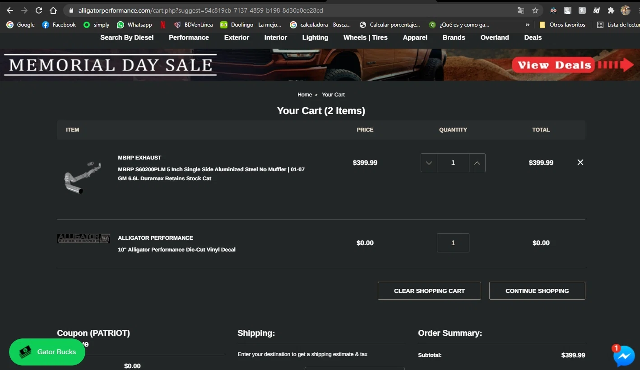Screen dimensions: 640x370
Task: Decrease the MBRP exhaust quantity
Action: [x=429, y=163]
